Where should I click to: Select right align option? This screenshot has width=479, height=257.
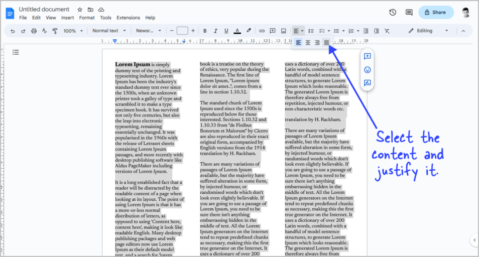click(x=317, y=43)
